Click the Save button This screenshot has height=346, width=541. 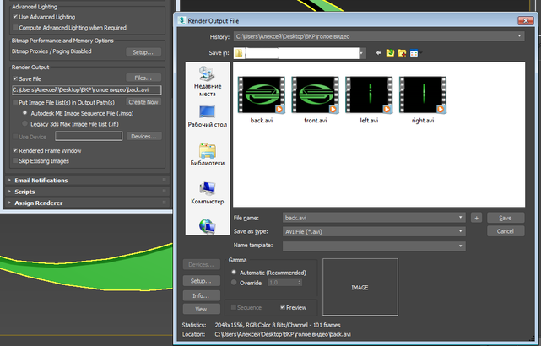[x=505, y=218]
